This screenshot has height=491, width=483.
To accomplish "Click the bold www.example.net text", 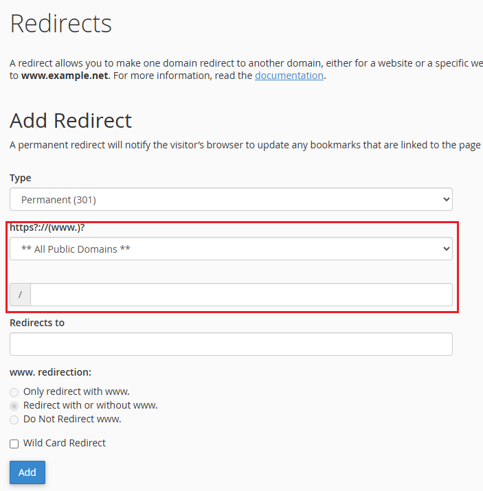I will pyautogui.click(x=65, y=76).
